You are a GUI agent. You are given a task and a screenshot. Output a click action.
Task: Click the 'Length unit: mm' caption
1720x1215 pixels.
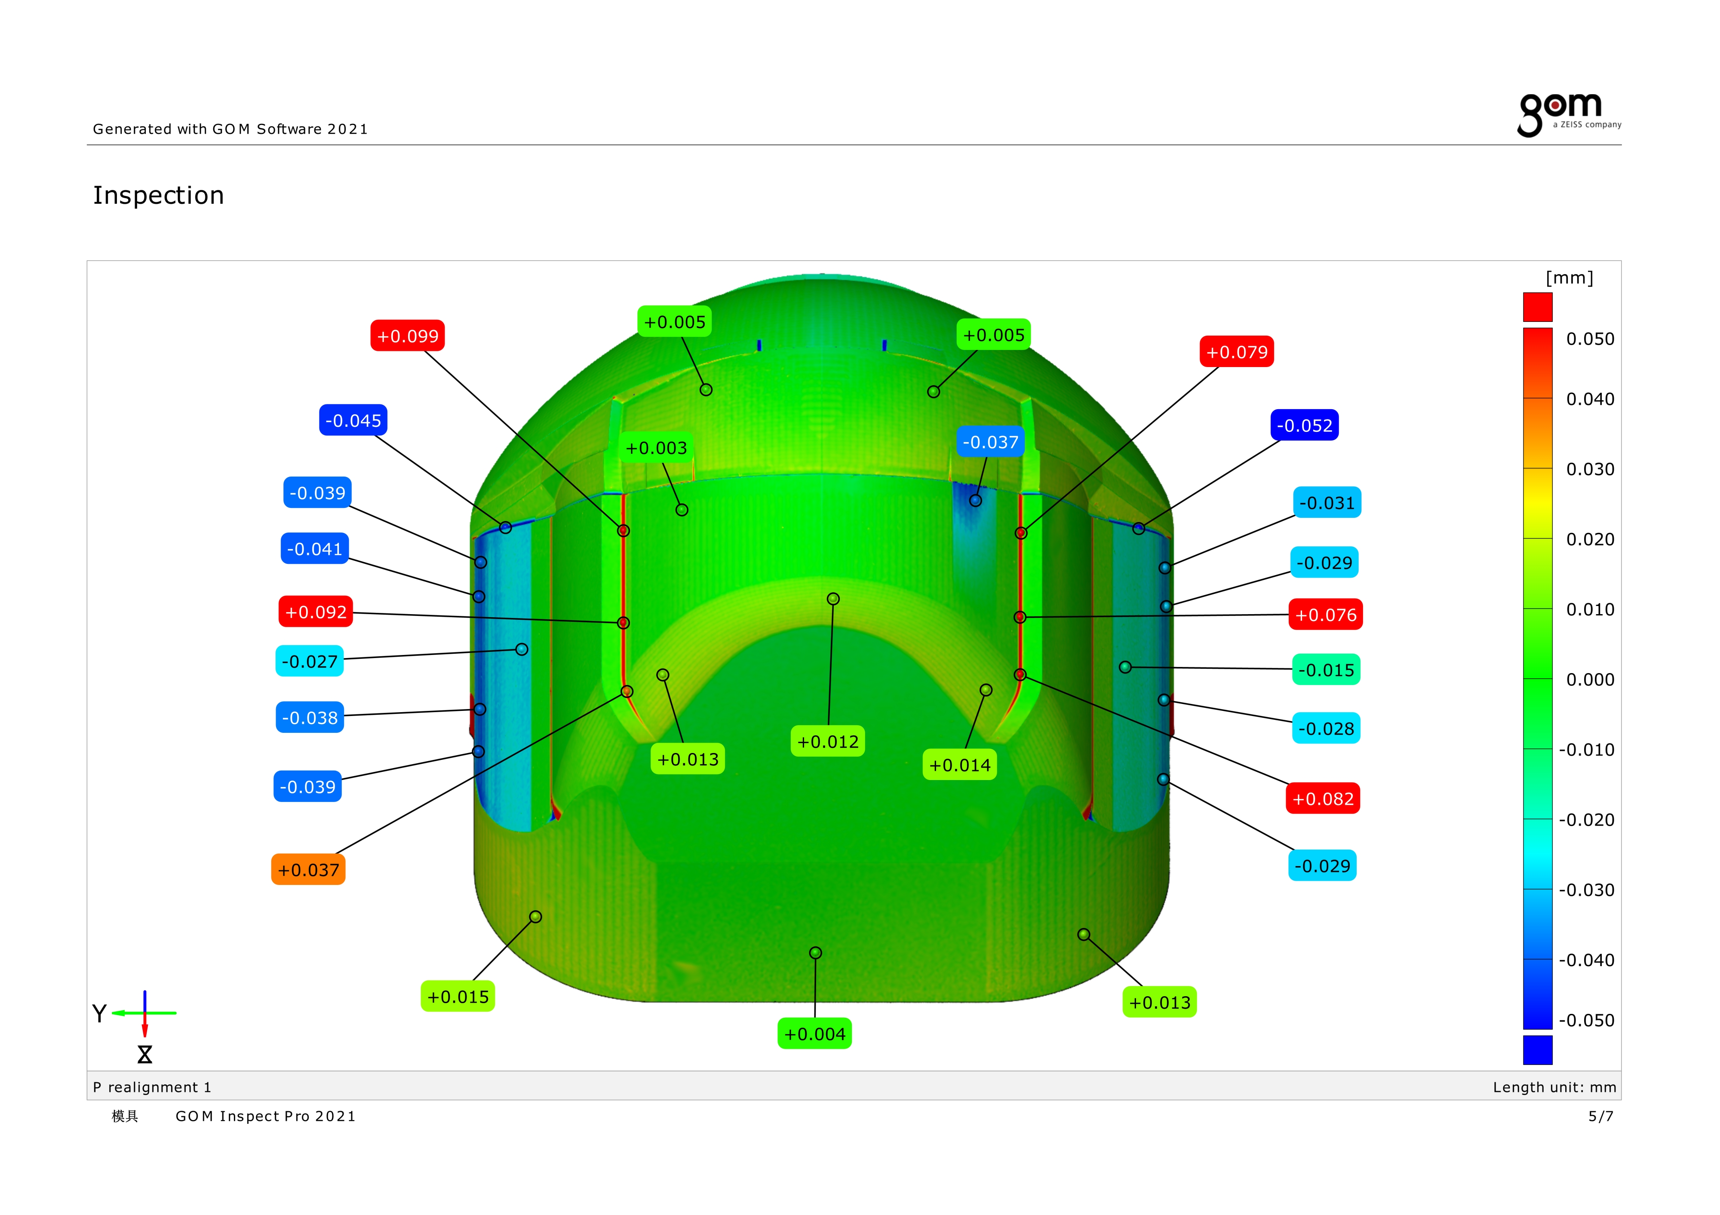[x=1554, y=1087]
